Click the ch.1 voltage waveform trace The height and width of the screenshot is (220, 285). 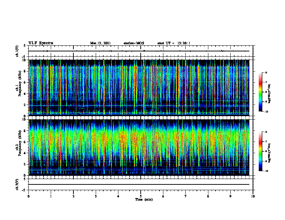[x=139, y=51]
